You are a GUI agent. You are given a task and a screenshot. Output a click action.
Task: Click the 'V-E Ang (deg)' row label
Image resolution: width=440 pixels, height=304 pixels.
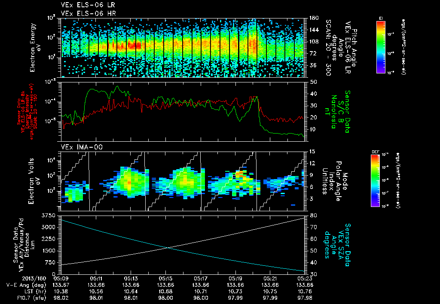pyautogui.click(x=26, y=285)
